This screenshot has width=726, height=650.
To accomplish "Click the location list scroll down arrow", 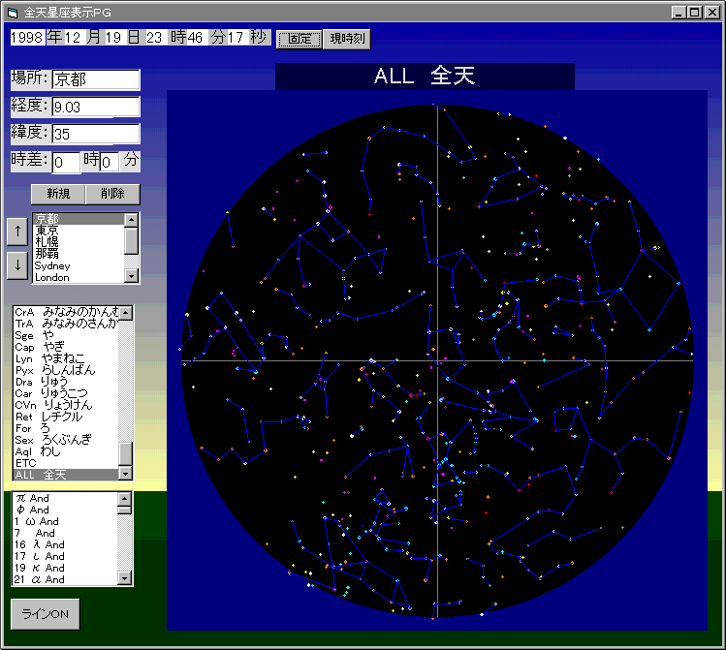I will coord(132,276).
